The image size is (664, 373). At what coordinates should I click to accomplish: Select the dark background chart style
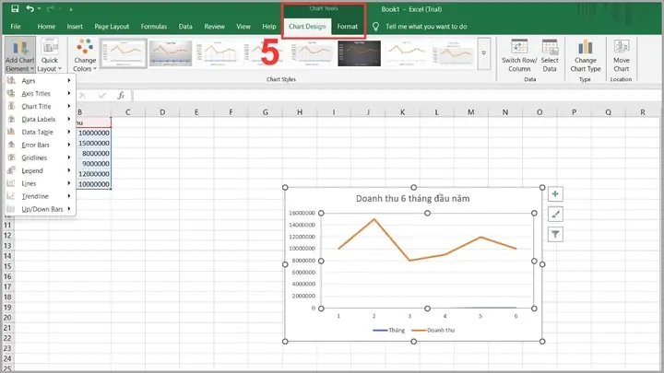pos(359,53)
